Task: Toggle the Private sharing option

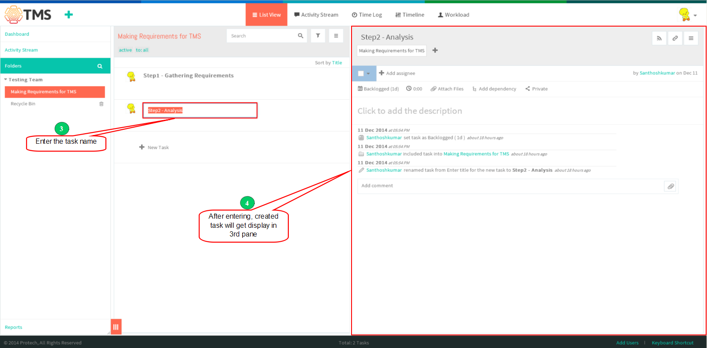Action: (536, 89)
